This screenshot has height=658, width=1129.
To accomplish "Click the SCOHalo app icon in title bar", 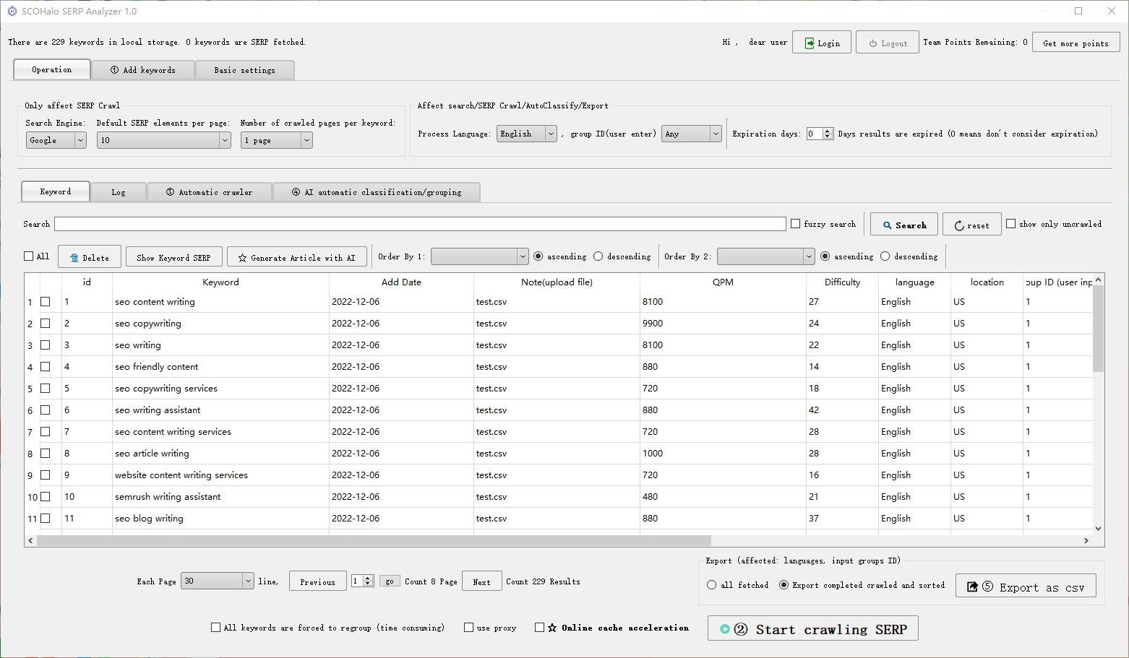I will coord(12,11).
